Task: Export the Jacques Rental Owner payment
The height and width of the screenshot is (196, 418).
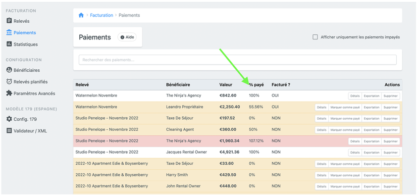Action: click(372, 153)
